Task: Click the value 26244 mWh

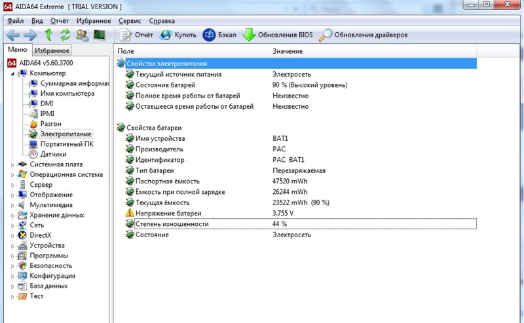Action: click(290, 192)
